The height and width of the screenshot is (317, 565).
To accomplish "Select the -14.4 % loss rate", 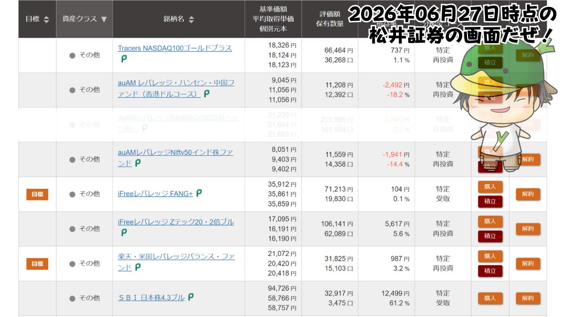I will [x=398, y=164].
